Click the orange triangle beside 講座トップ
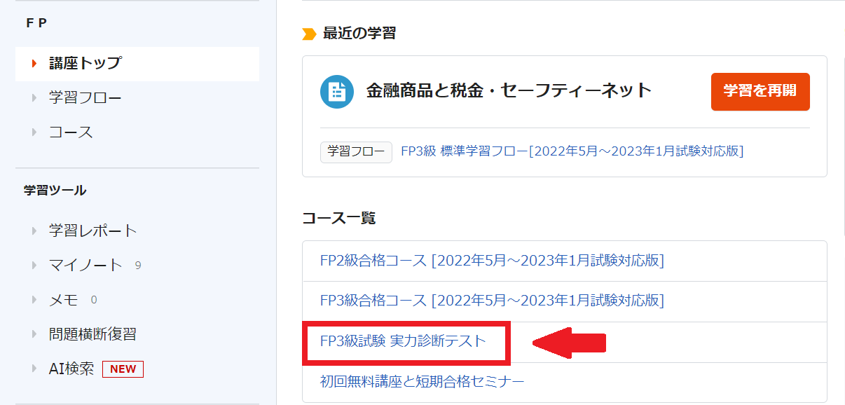 click(34, 64)
